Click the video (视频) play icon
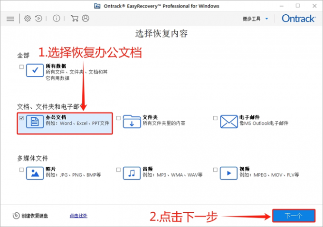Image resolution: width=323 pixels, height=227 pixels. (228, 173)
